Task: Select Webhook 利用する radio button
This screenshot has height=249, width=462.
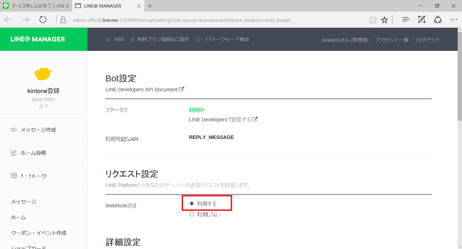Action: [x=192, y=204]
